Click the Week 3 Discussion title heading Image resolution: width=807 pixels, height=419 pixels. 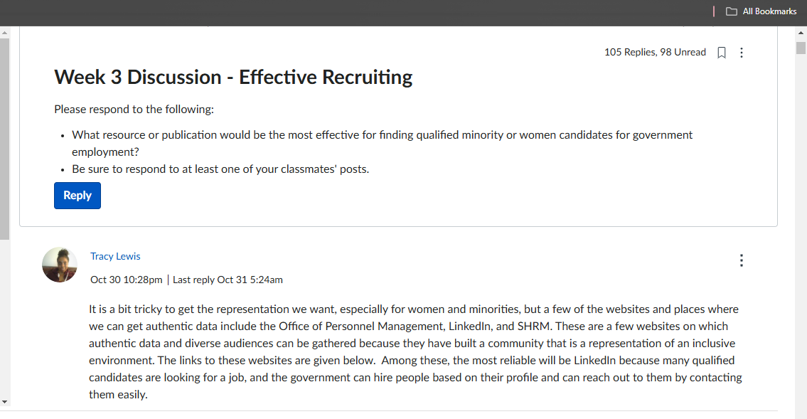click(233, 78)
